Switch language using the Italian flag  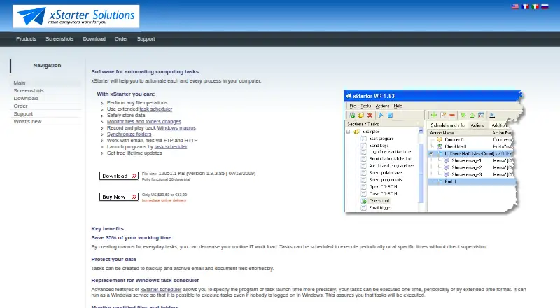click(535, 6)
